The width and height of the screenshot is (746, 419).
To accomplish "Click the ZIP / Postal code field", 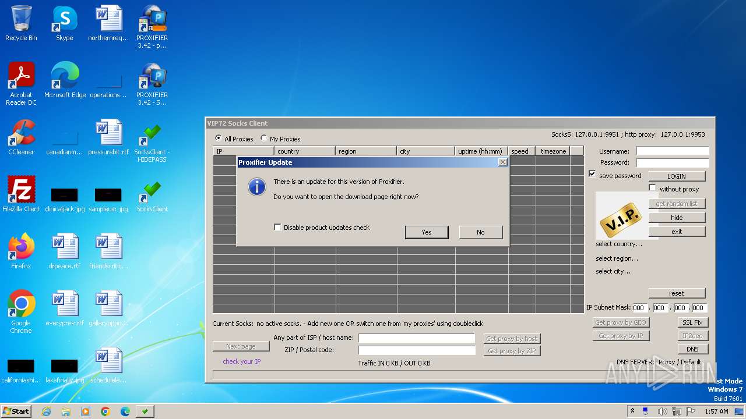I will 417,350.
